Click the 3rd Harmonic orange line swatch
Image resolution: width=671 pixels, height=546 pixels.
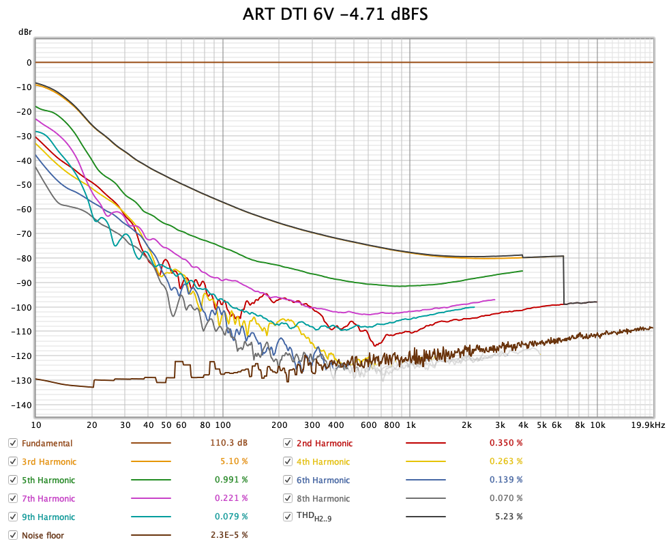(151, 461)
